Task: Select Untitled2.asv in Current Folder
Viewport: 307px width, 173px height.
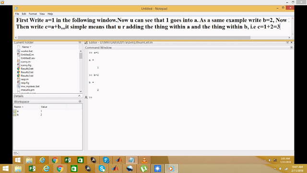Action: [x=28, y=58]
